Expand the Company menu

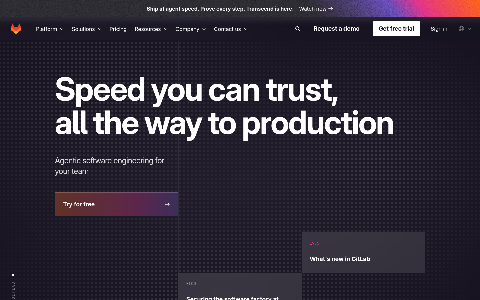pyautogui.click(x=191, y=29)
